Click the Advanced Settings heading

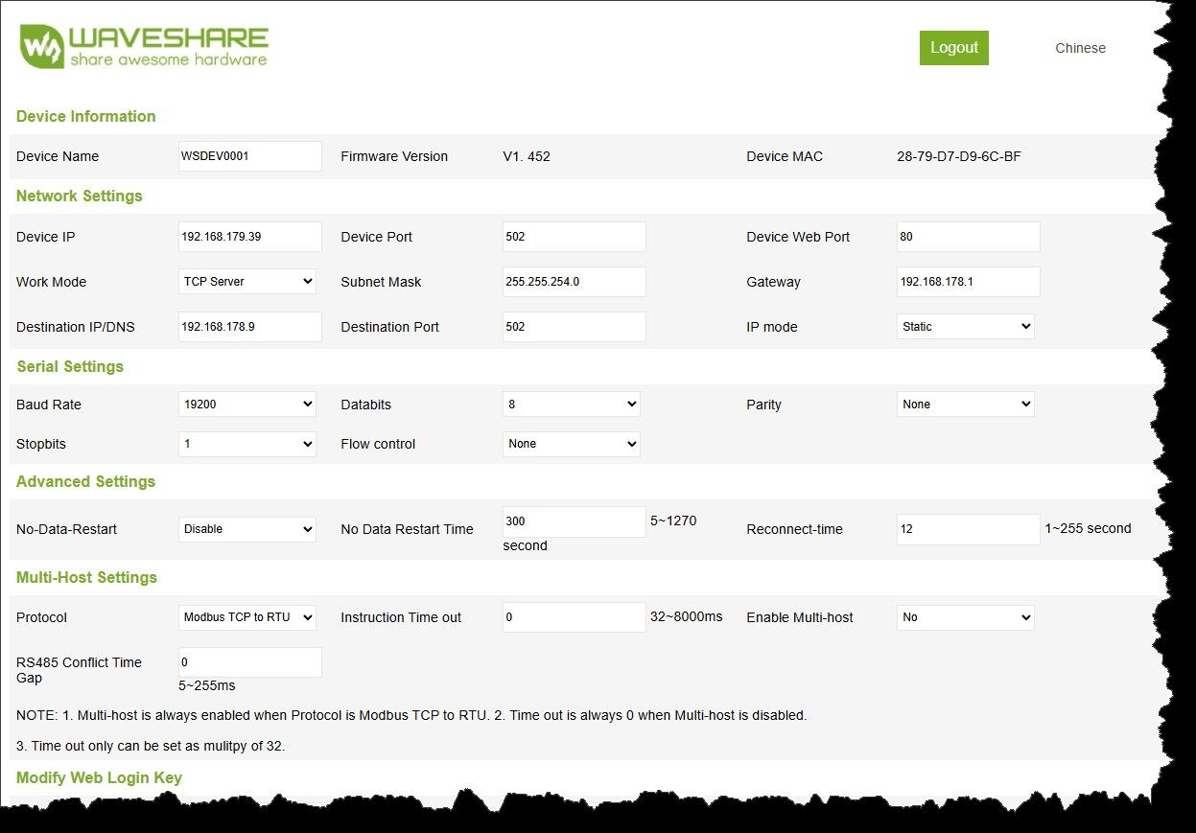(85, 481)
